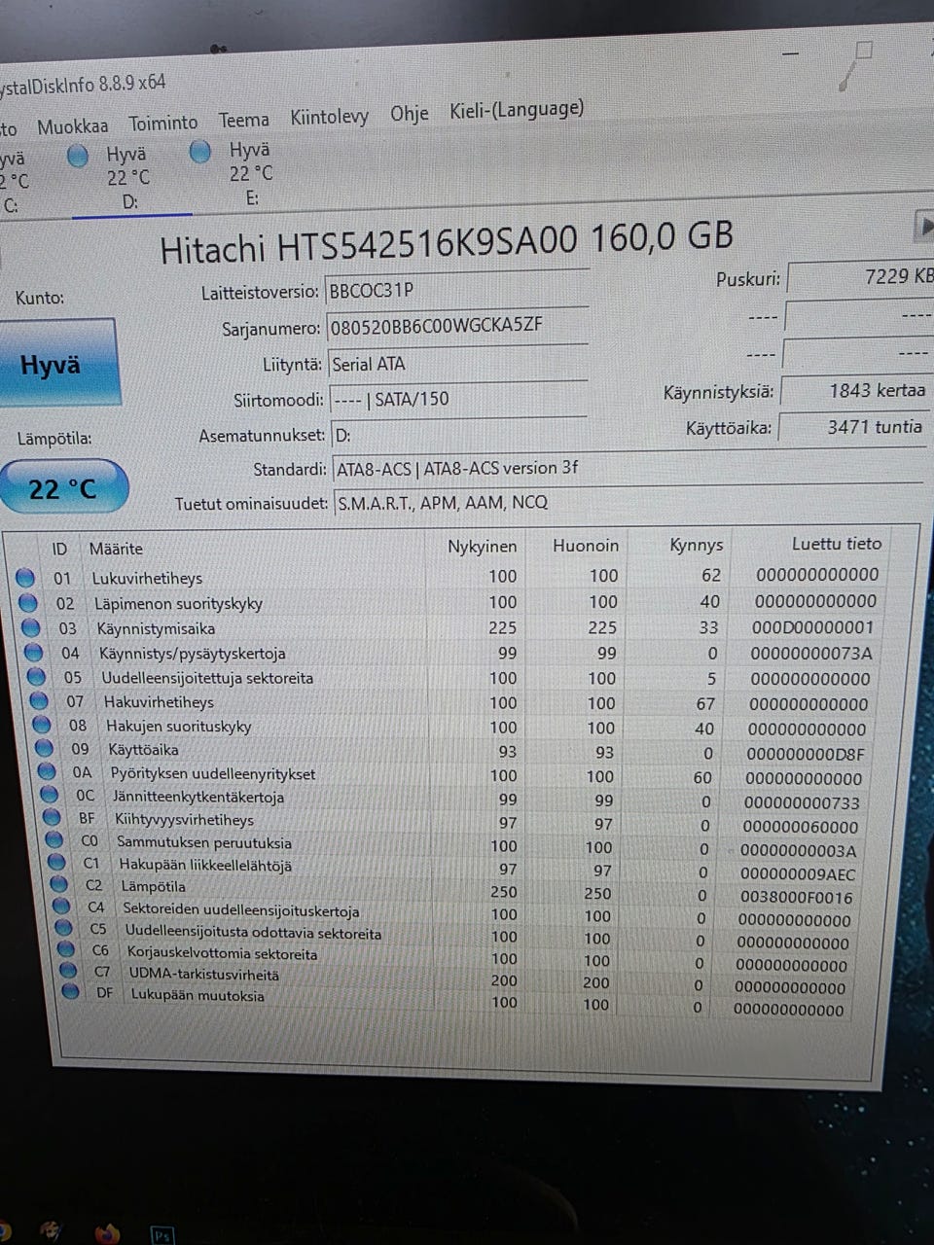The image size is (934, 1245).
Task: Click status icon of Läpimenon suorituskyky row
Action: coord(28,603)
